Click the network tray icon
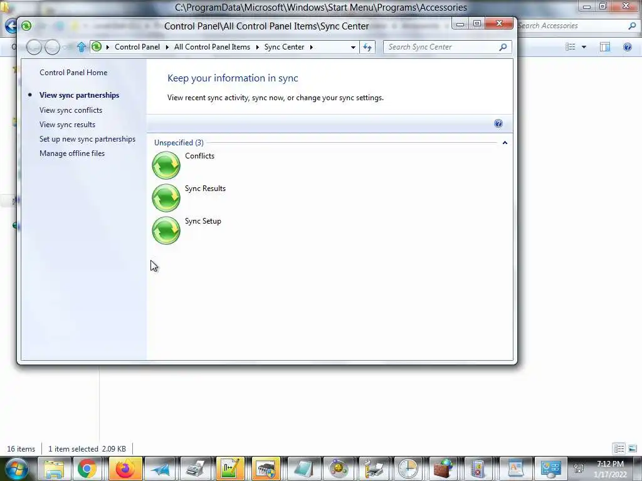642x481 pixels. point(579,468)
